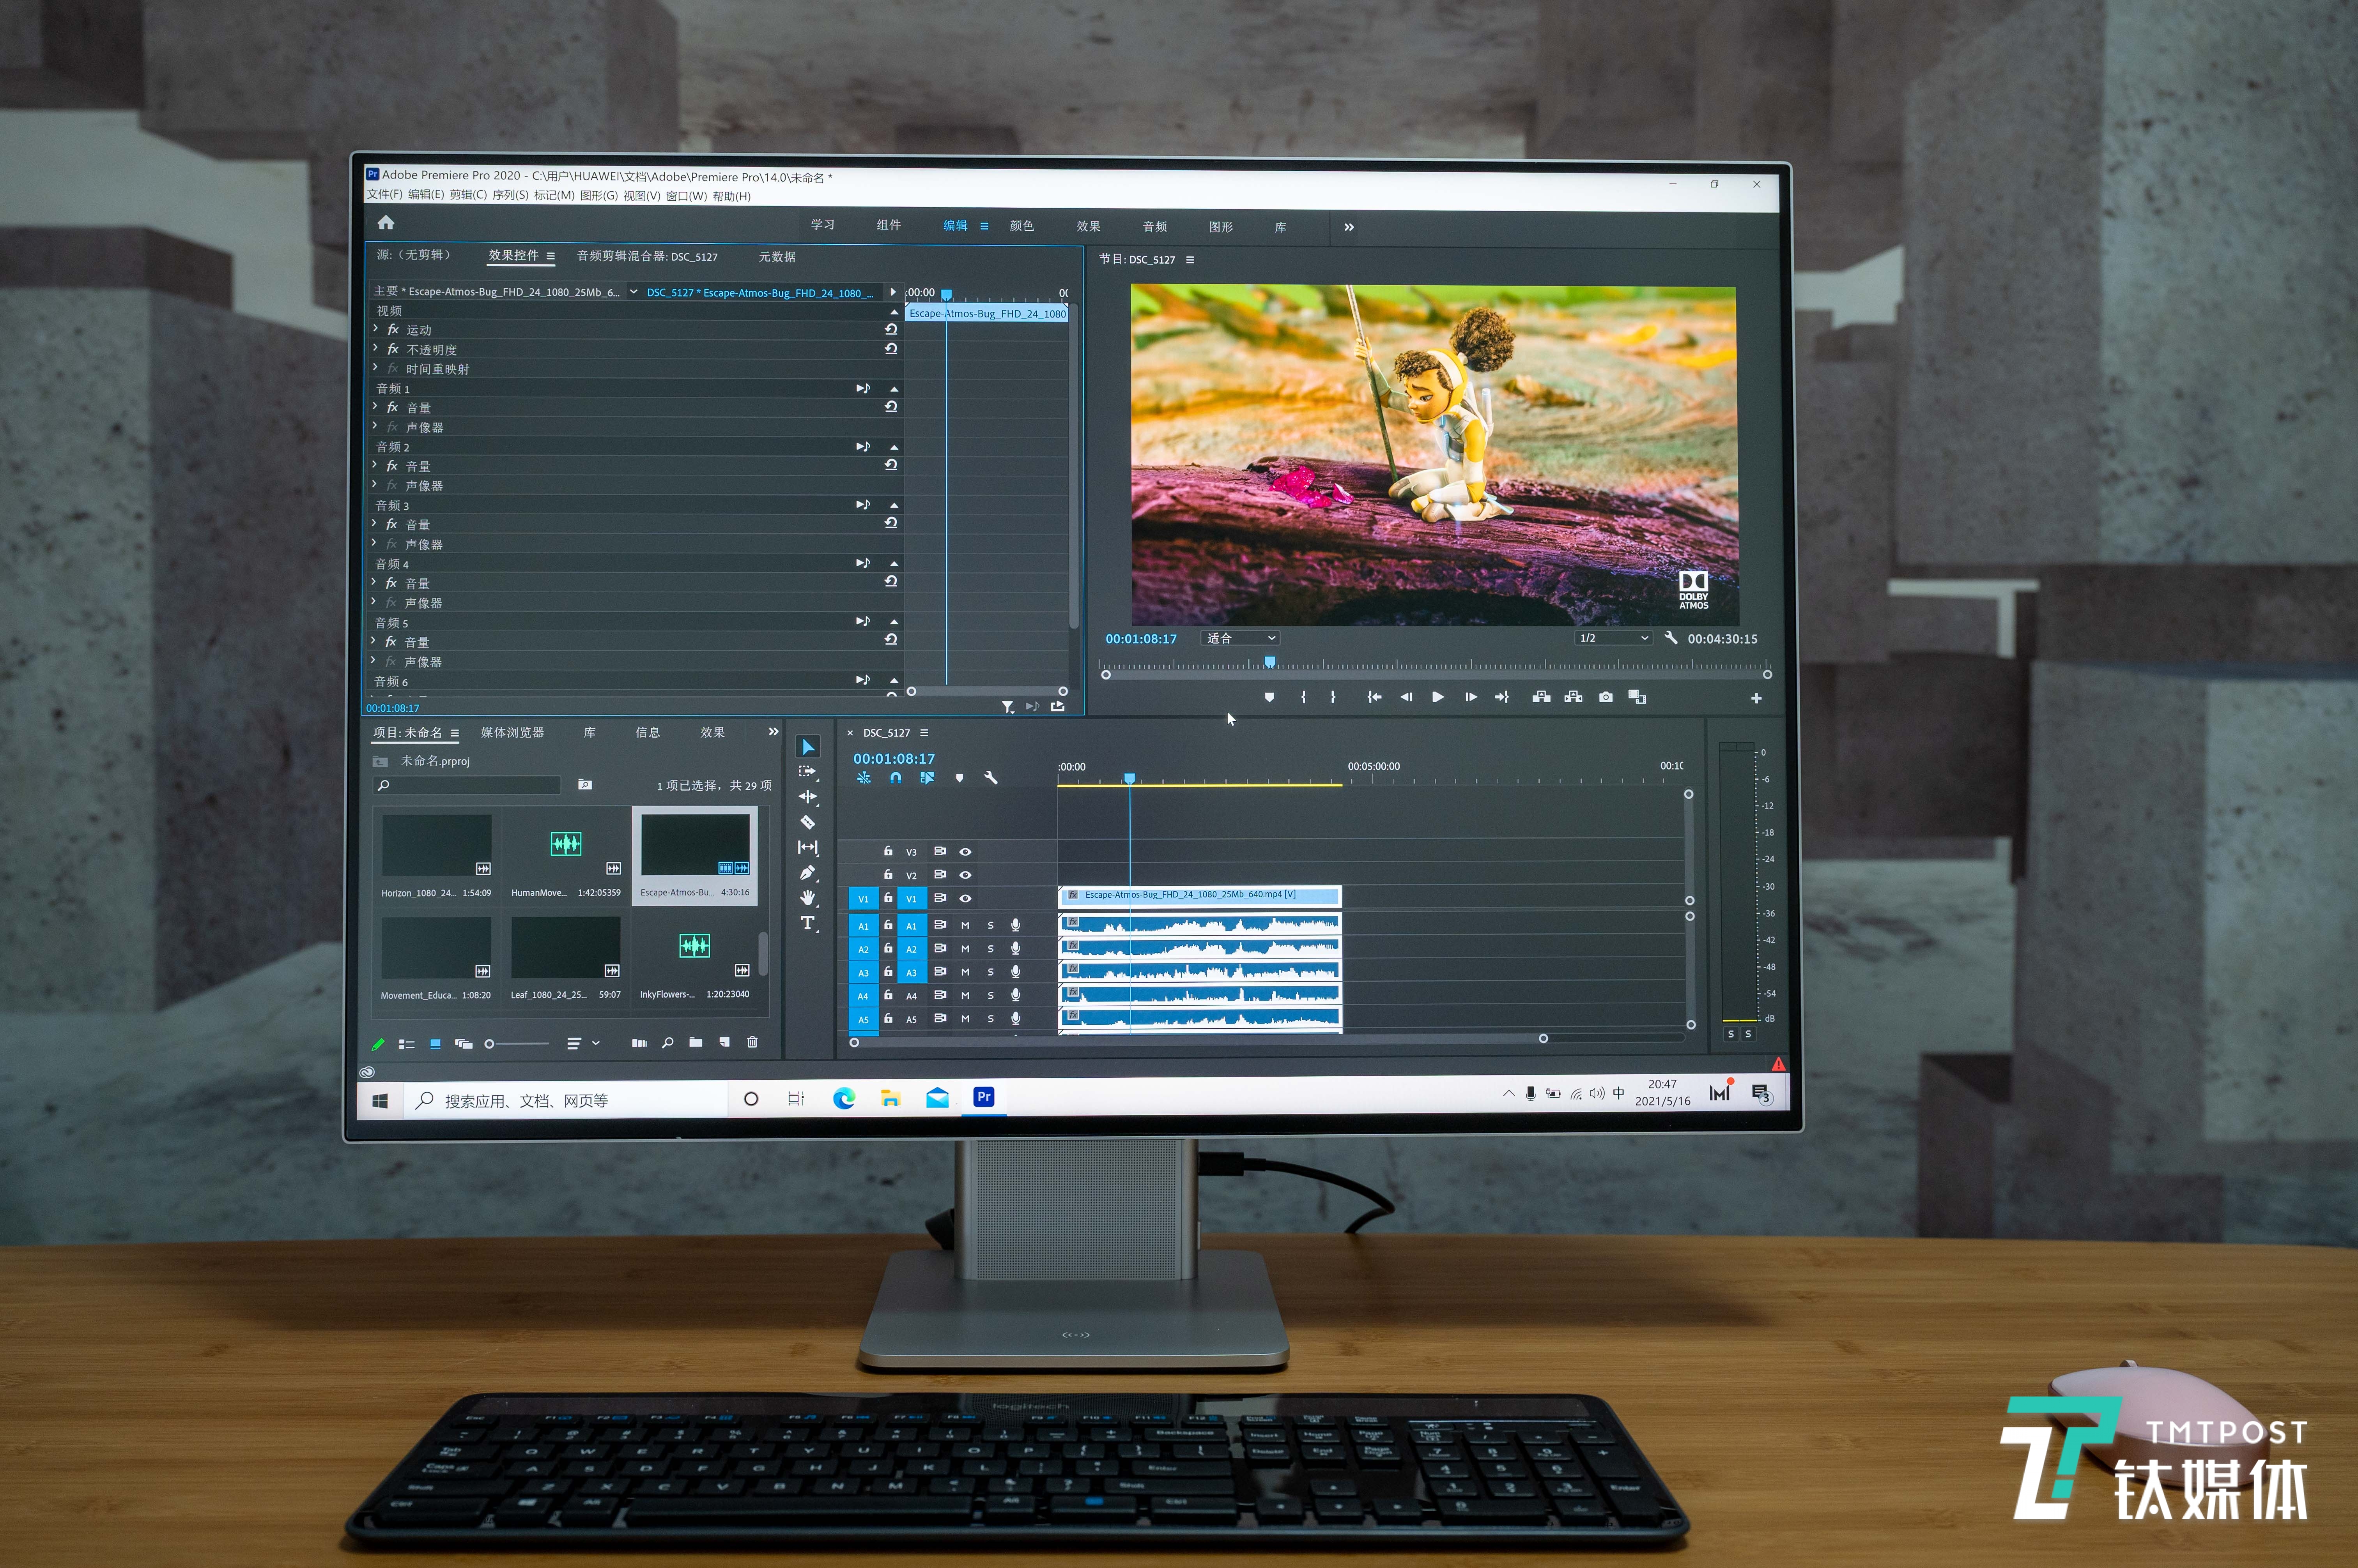
Task: Click the Add Marker button in Program monitor
Action: [1269, 697]
